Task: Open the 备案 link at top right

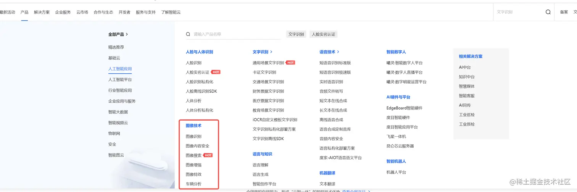Action: [564, 12]
